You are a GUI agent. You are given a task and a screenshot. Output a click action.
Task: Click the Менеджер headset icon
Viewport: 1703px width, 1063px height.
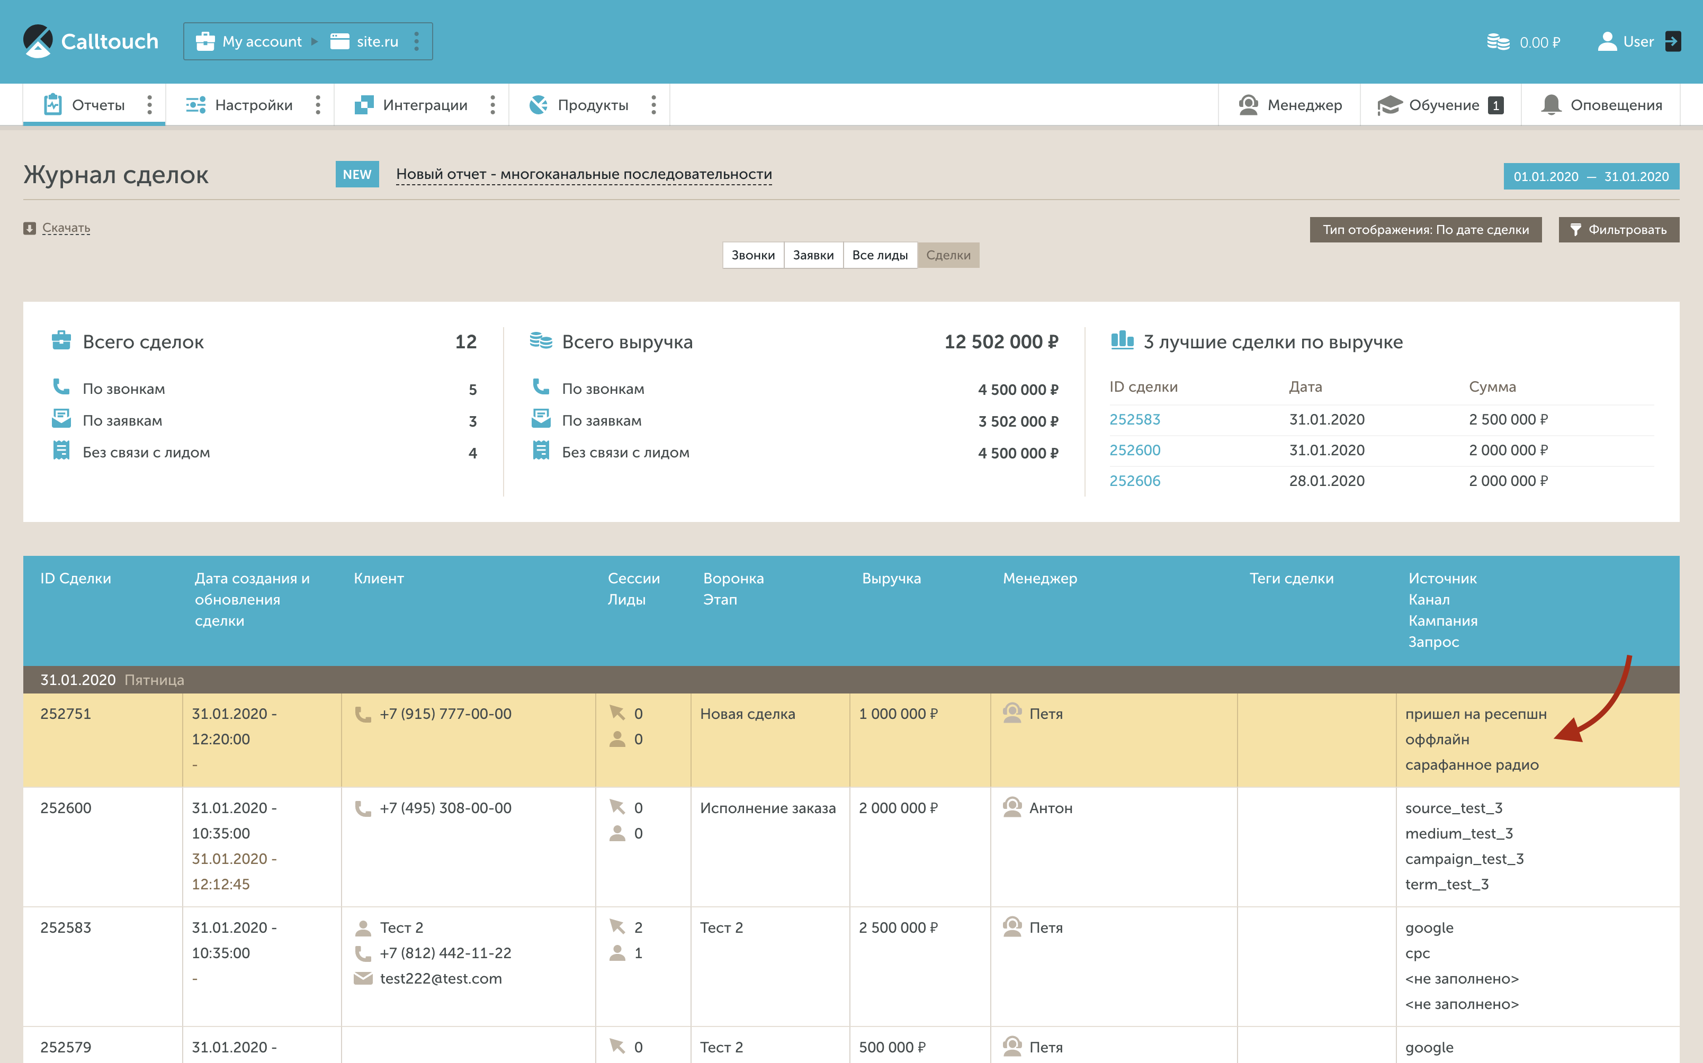pyautogui.click(x=1248, y=105)
